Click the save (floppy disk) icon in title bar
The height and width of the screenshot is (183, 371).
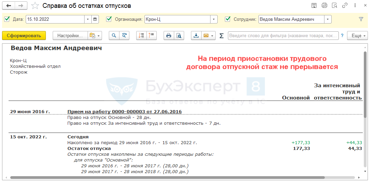click(314, 6)
